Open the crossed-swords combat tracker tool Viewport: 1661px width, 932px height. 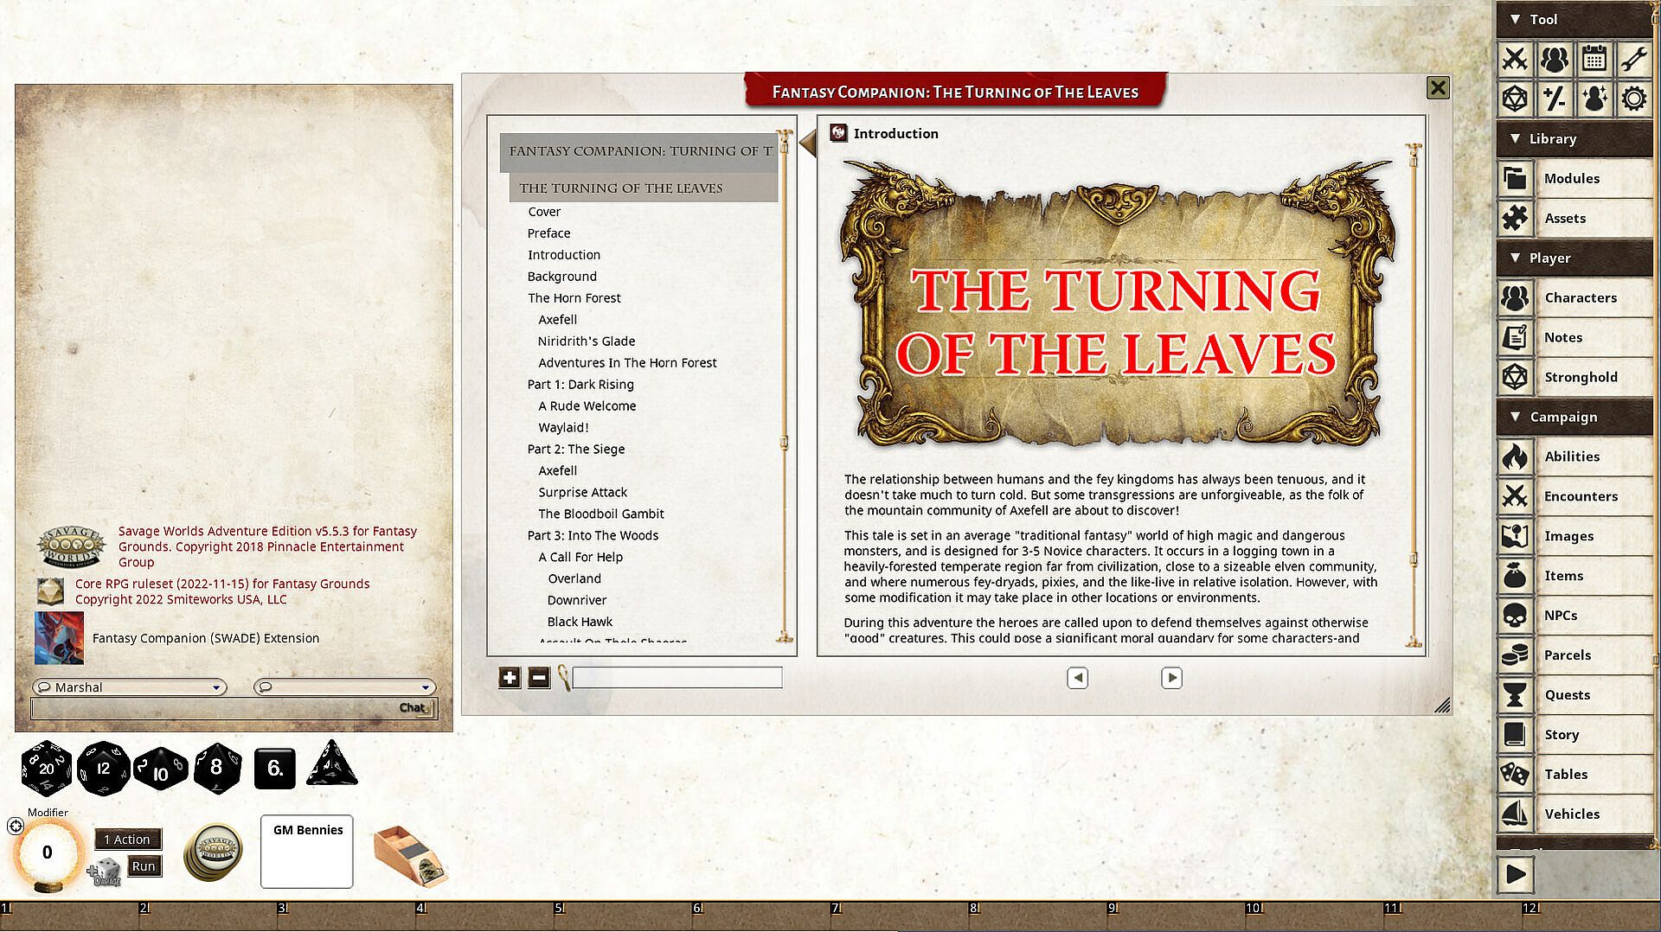tap(1515, 59)
